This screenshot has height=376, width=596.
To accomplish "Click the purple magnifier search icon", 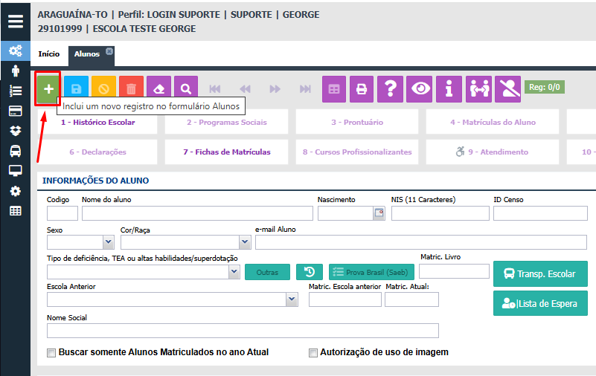I will pyautogui.click(x=186, y=88).
